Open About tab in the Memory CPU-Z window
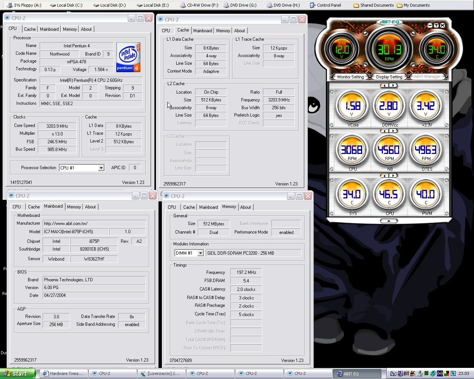 [x=246, y=207]
